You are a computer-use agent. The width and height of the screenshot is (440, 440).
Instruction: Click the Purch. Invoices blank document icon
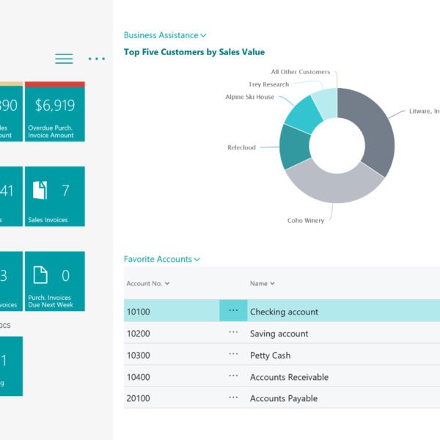[40, 275]
